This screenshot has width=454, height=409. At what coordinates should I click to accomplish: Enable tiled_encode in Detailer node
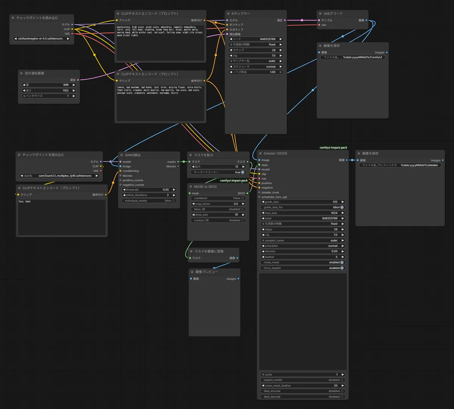[303, 391]
